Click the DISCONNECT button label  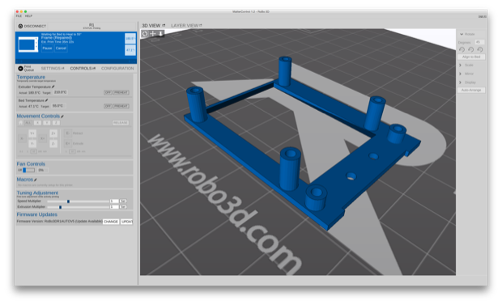35,26
